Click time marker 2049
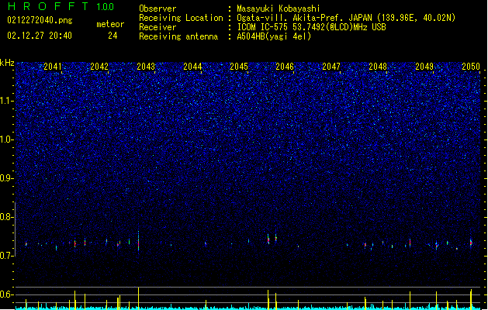 pos(424,66)
